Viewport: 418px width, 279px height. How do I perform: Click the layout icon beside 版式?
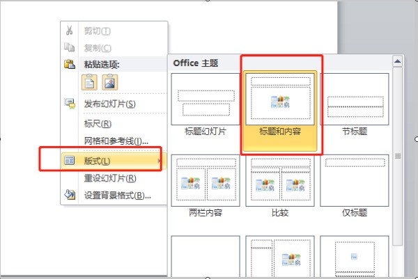[69, 161]
